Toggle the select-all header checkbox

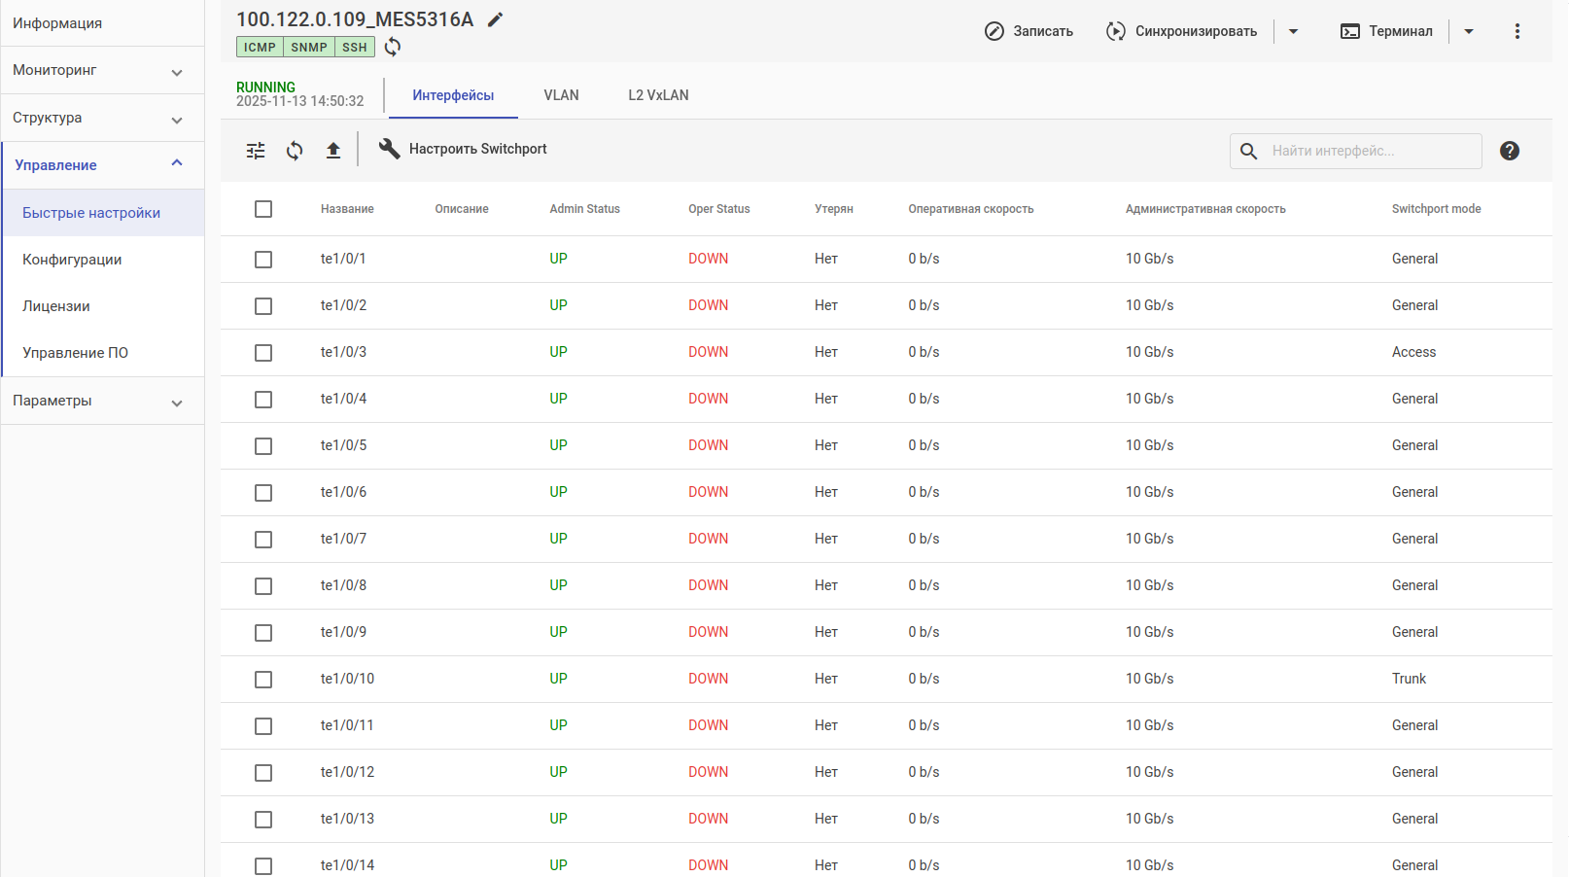(x=263, y=209)
